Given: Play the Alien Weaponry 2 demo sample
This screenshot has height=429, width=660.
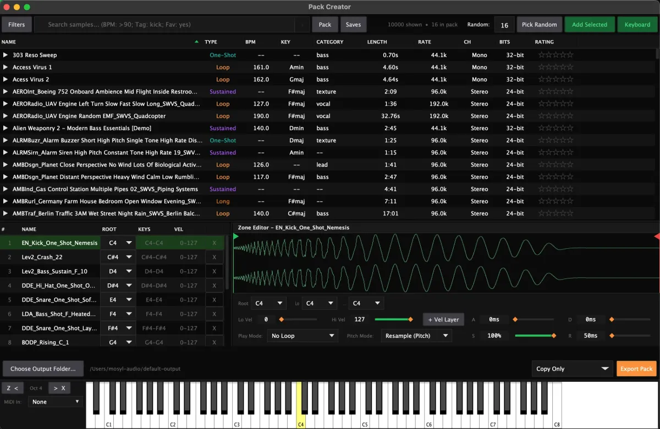Looking at the screenshot, I should pos(5,128).
